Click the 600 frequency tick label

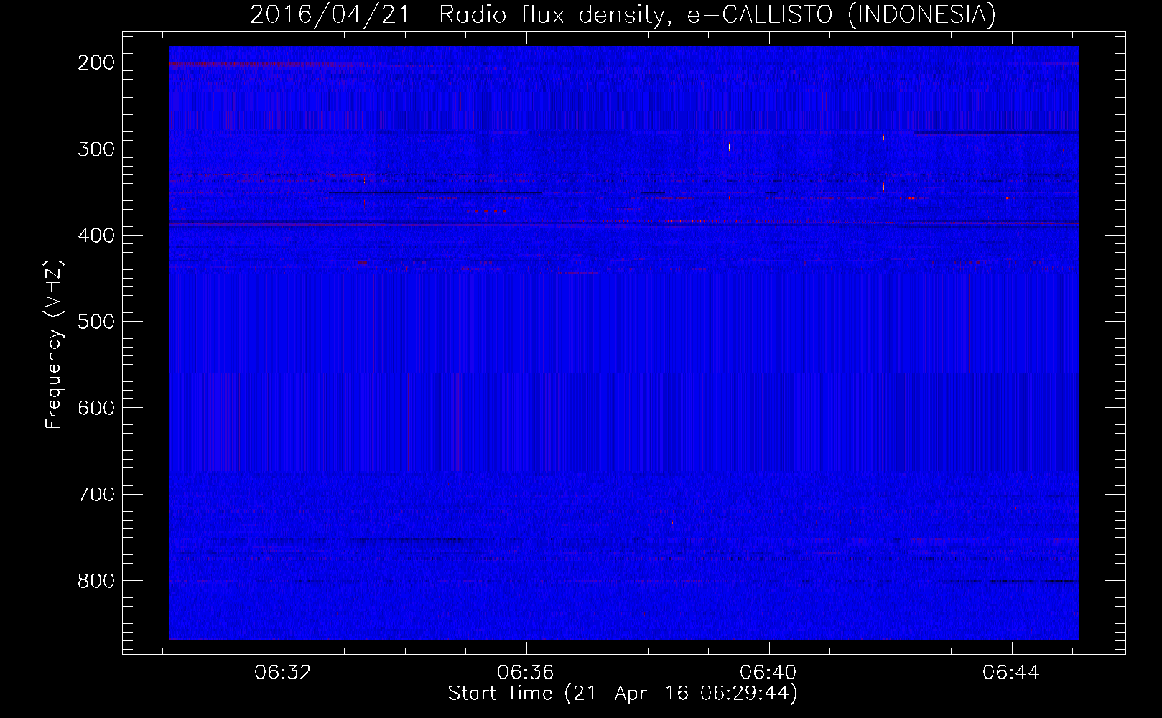(96, 408)
